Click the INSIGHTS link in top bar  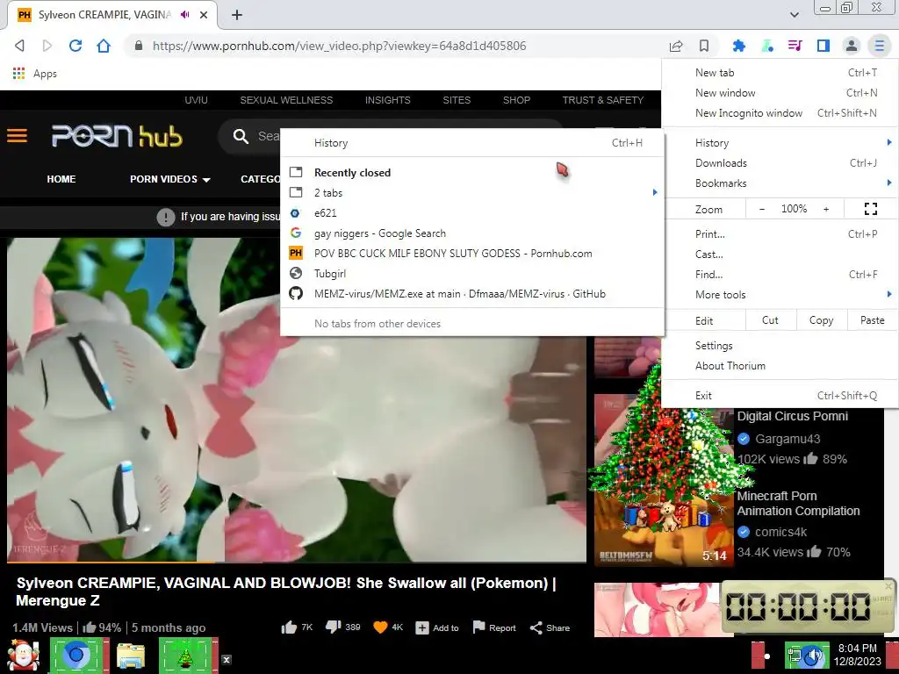pyautogui.click(x=387, y=100)
